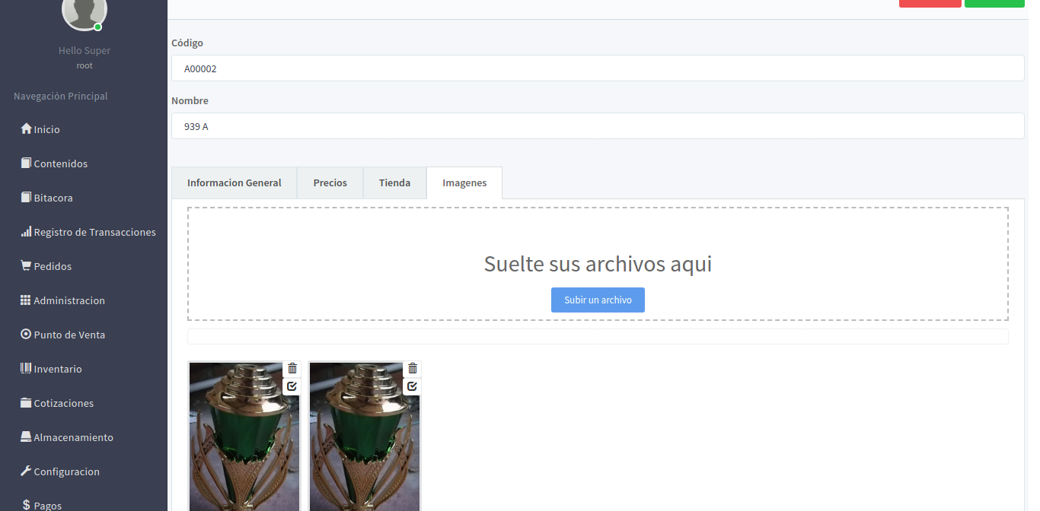
Task: Delete the second product image with trash icon
Action: click(x=413, y=369)
